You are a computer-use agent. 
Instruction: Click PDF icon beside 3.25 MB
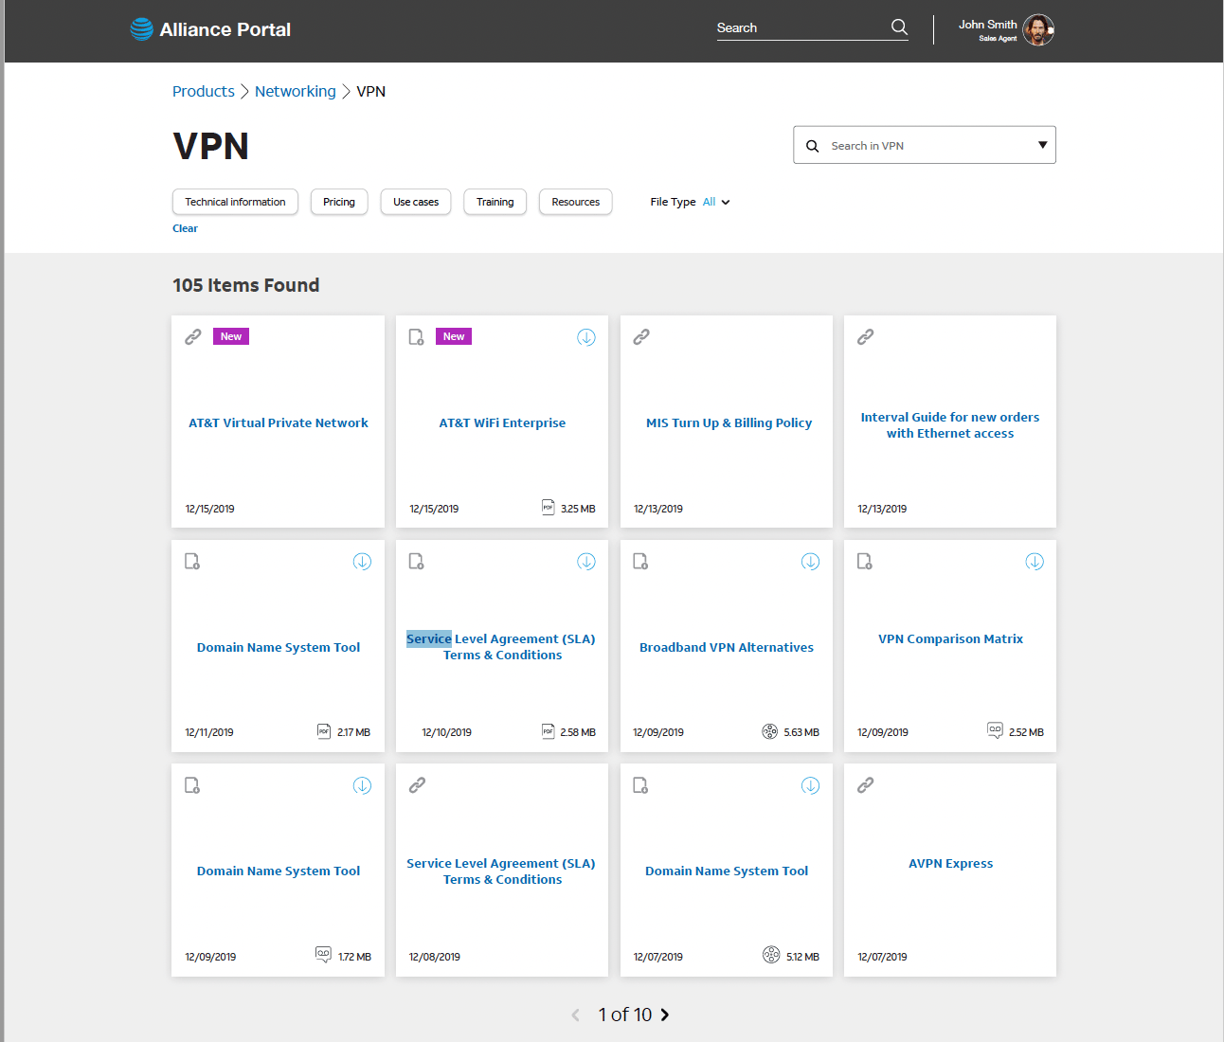pyautogui.click(x=548, y=507)
